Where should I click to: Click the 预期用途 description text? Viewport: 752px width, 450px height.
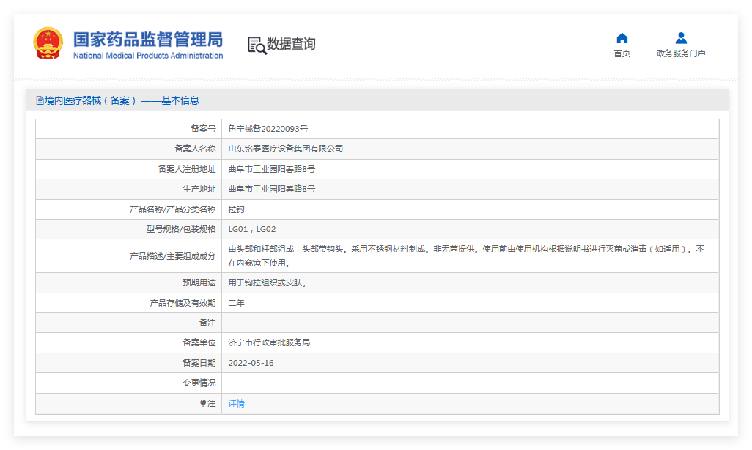pos(269,282)
